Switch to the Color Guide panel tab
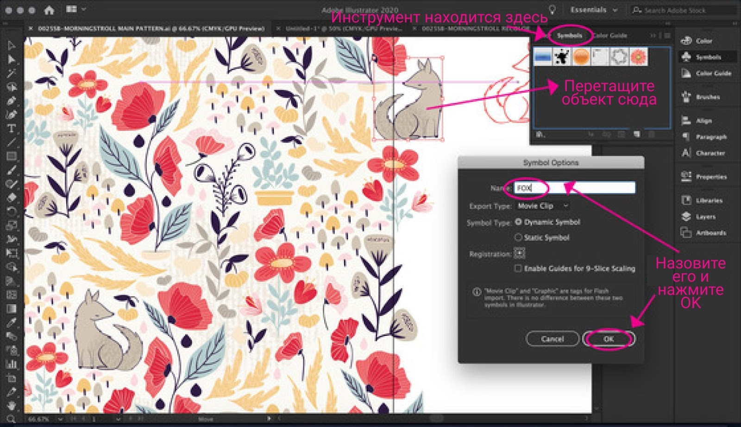Screen dimensions: 741x427 point(610,36)
